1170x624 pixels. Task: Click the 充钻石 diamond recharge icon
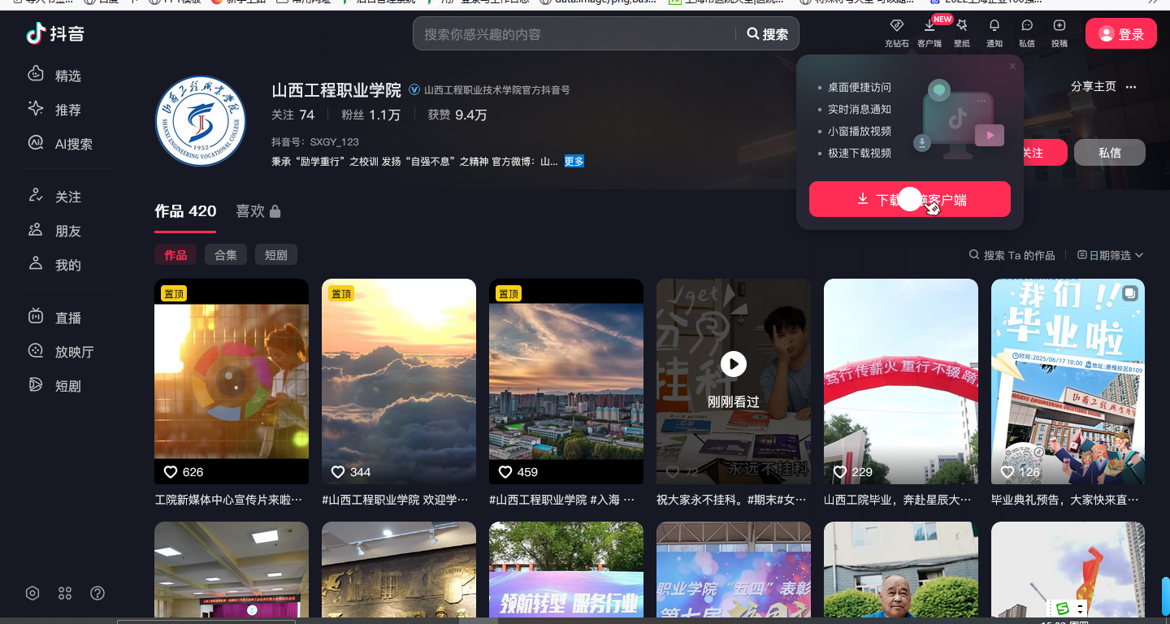point(896,32)
